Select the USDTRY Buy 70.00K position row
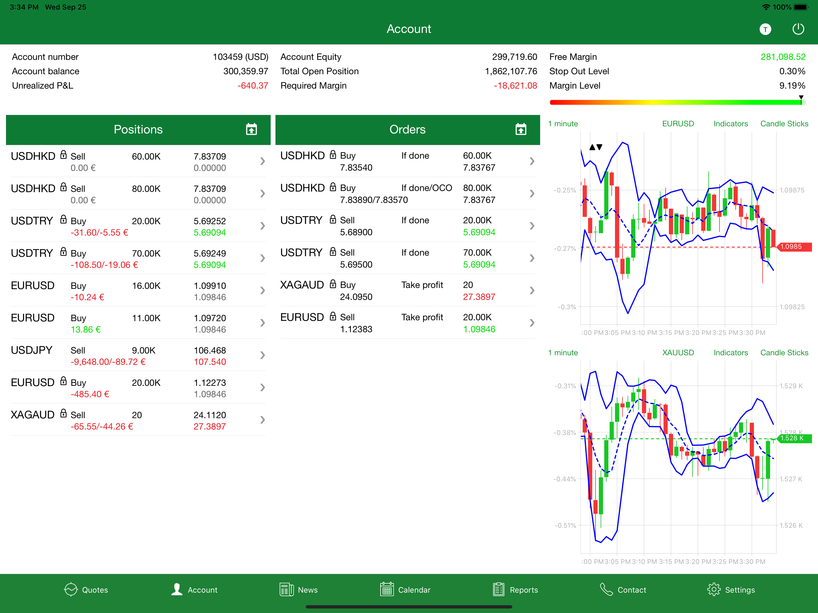Image resolution: width=818 pixels, height=613 pixels. 138,258
